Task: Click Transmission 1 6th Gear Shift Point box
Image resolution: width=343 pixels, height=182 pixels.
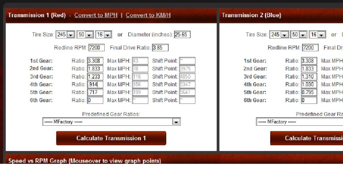Action: pyautogui.click(x=187, y=100)
